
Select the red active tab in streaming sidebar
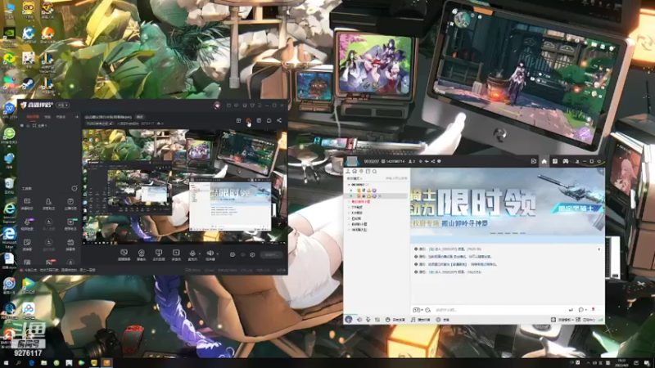point(33,117)
